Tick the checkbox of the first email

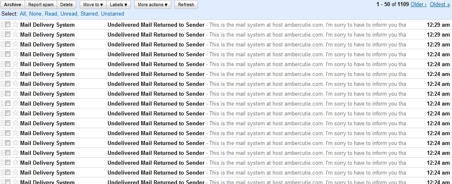(x=8, y=25)
